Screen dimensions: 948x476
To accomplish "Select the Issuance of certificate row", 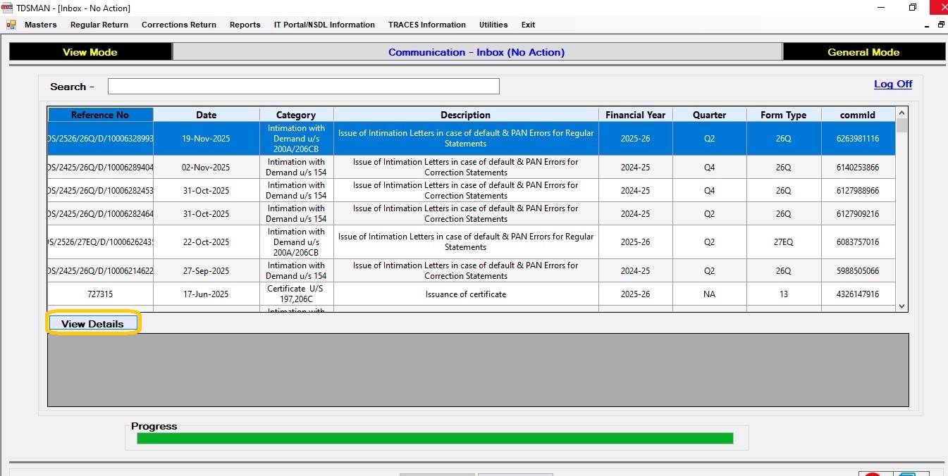I will tap(465, 294).
